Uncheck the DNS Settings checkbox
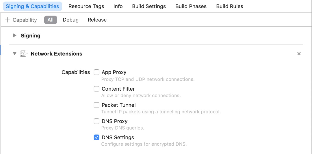This screenshot has height=154, width=312. pyautogui.click(x=96, y=137)
